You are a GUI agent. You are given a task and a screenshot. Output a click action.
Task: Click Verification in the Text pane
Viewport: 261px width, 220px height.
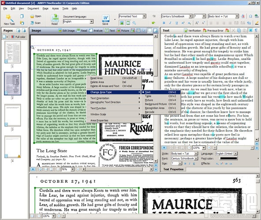[193, 30]
